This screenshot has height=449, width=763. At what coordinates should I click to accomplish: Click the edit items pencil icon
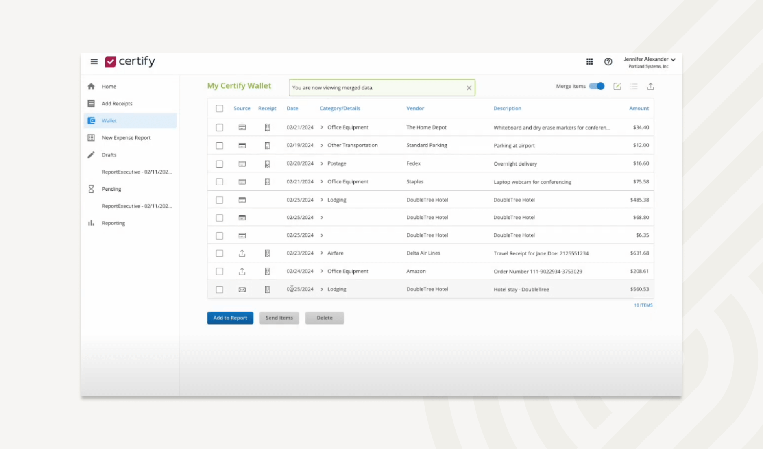click(617, 86)
